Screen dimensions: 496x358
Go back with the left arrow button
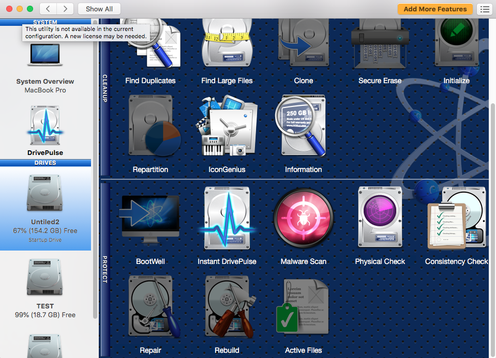click(x=48, y=9)
